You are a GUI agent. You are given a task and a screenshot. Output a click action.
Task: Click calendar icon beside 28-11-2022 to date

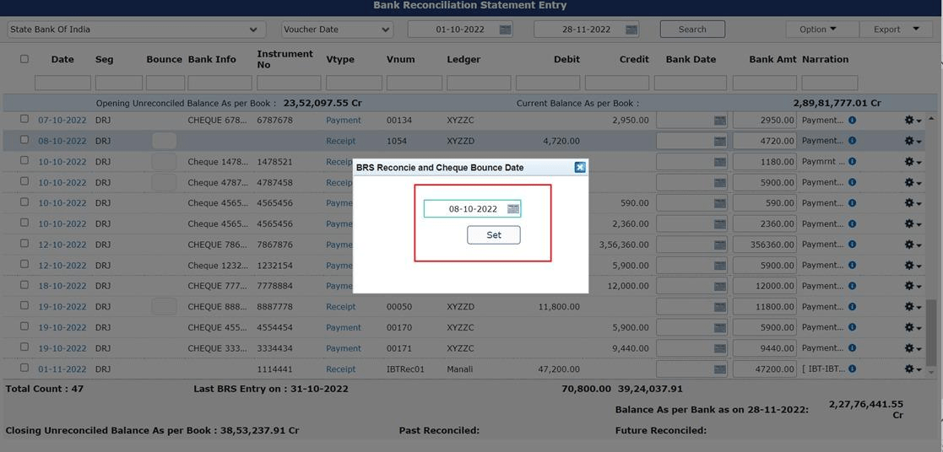tap(631, 30)
